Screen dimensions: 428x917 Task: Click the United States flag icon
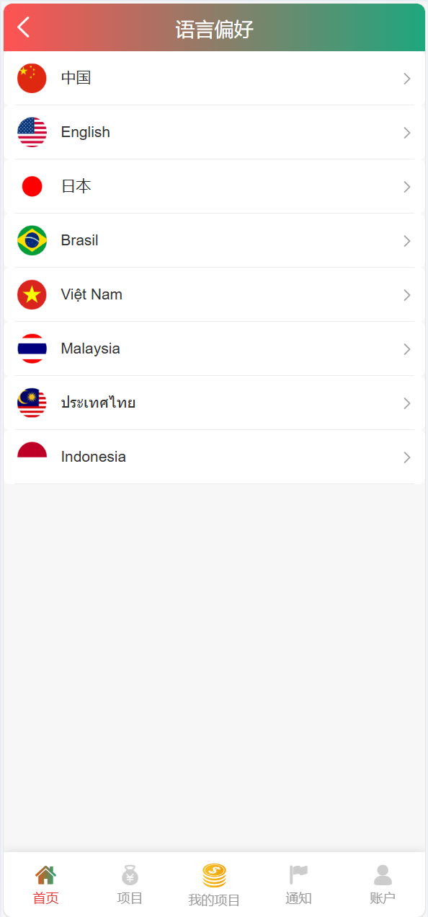point(32,132)
